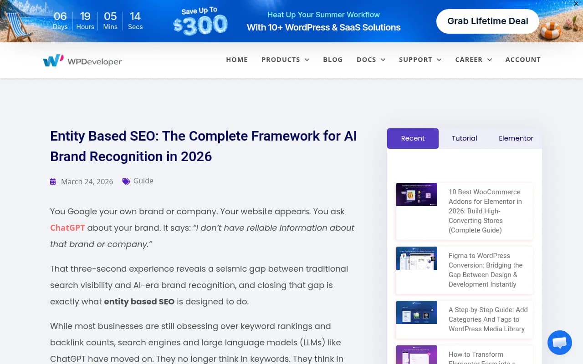This screenshot has height=364, width=583.
Task: Click the Save Up To $300 graphic
Action: coord(200,21)
